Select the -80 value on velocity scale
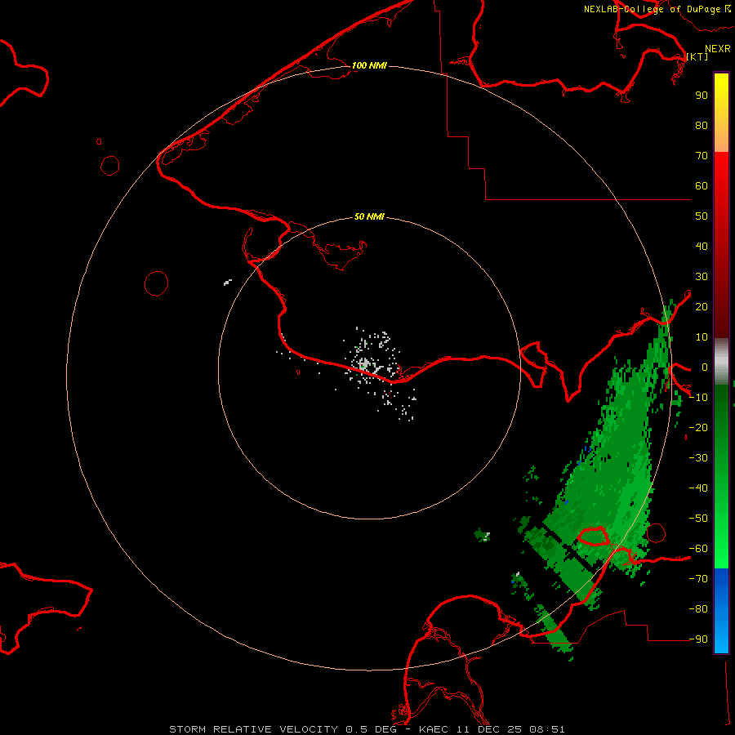 pos(698,609)
